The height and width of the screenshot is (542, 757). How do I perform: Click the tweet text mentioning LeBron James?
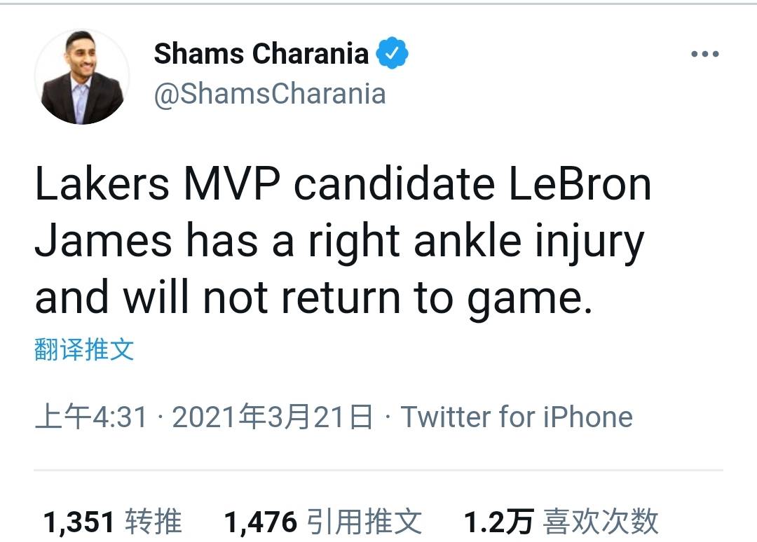point(343,241)
